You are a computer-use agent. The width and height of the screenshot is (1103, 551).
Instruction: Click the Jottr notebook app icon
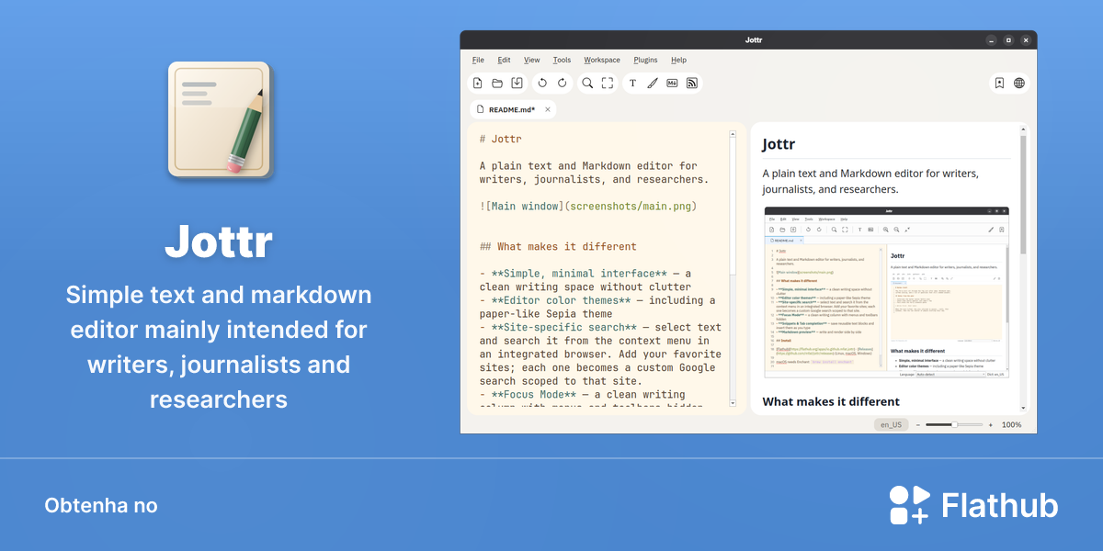pos(221,118)
